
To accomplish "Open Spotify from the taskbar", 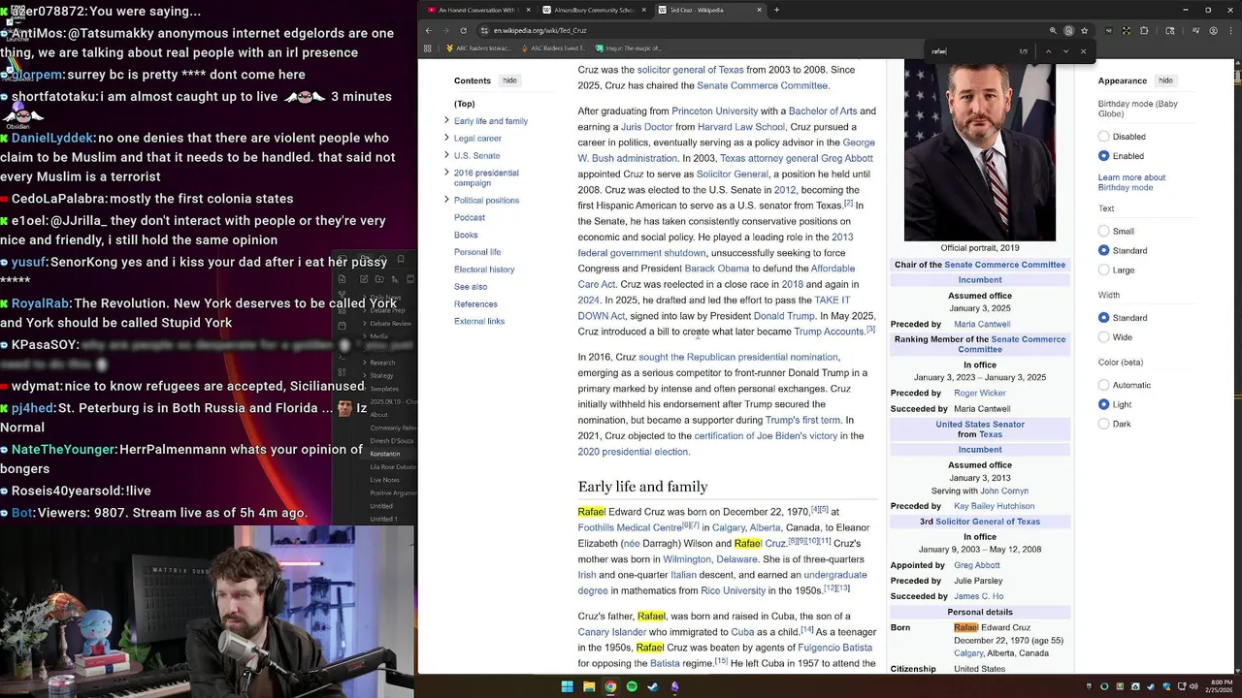I will click(x=632, y=686).
